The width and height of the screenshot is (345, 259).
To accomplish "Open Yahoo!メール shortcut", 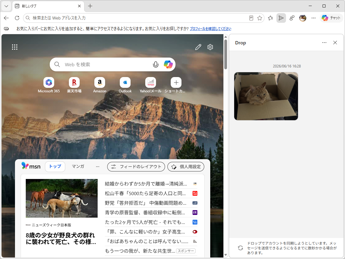I will pyautogui.click(x=151, y=85).
